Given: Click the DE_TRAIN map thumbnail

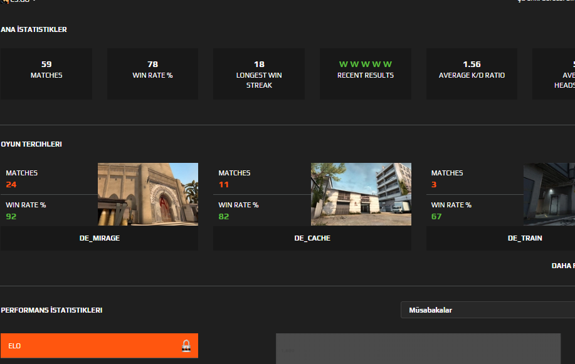Looking at the screenshot, I should click(x=549, y=194).
